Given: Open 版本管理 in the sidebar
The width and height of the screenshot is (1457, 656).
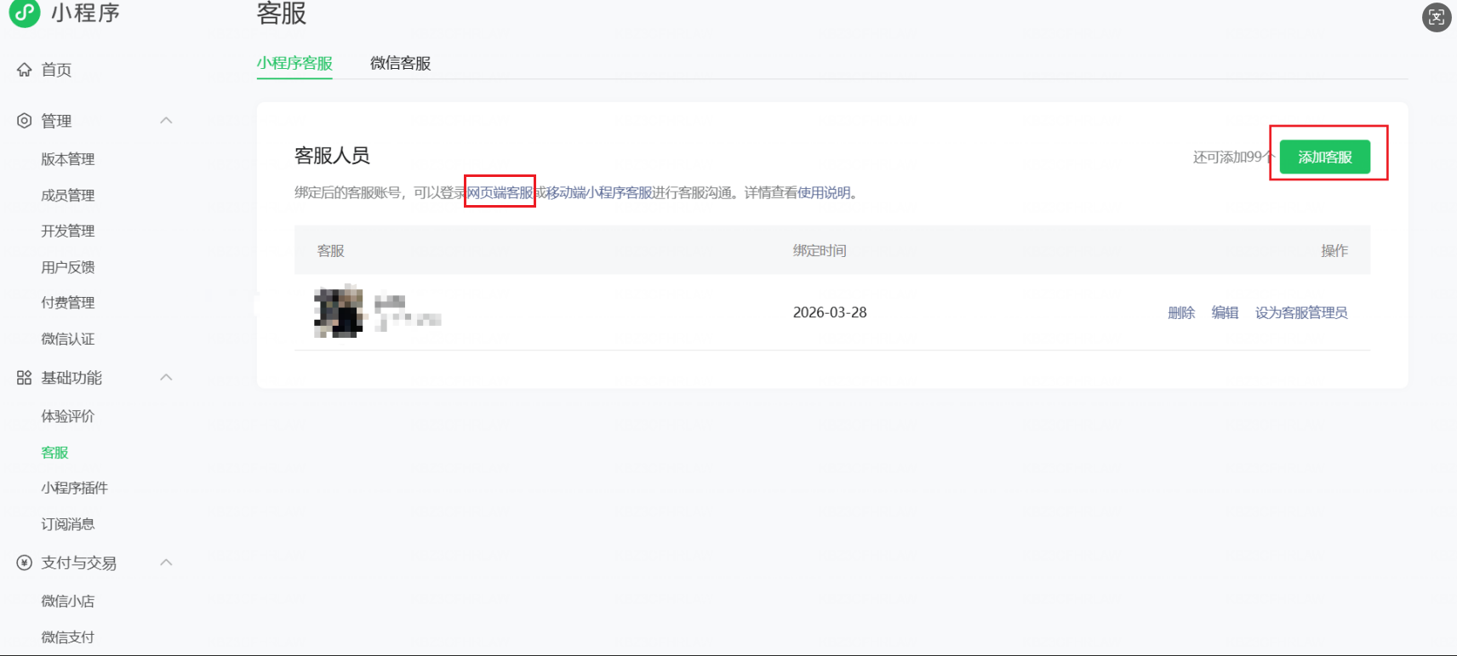Looking at the screenshot, I should coord(68,159).
